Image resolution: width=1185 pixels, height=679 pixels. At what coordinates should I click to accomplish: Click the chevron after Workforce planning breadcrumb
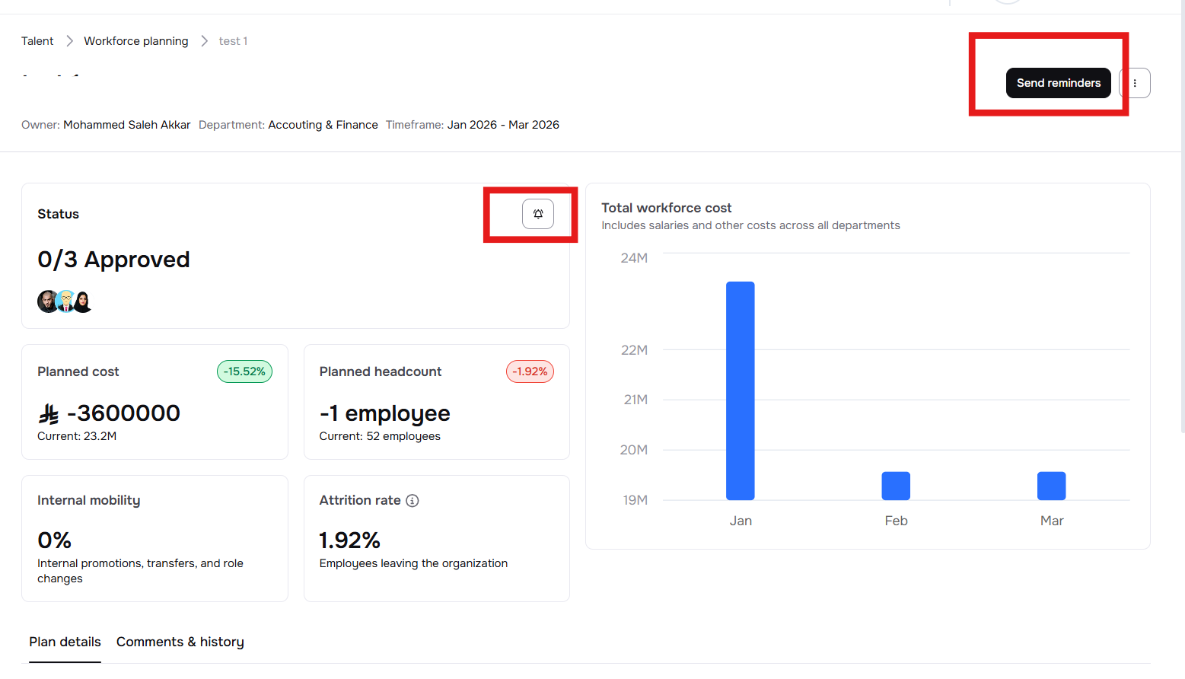[x=204, y=41]
